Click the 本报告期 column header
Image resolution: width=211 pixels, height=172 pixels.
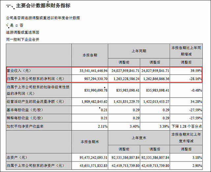pos(90,55)
